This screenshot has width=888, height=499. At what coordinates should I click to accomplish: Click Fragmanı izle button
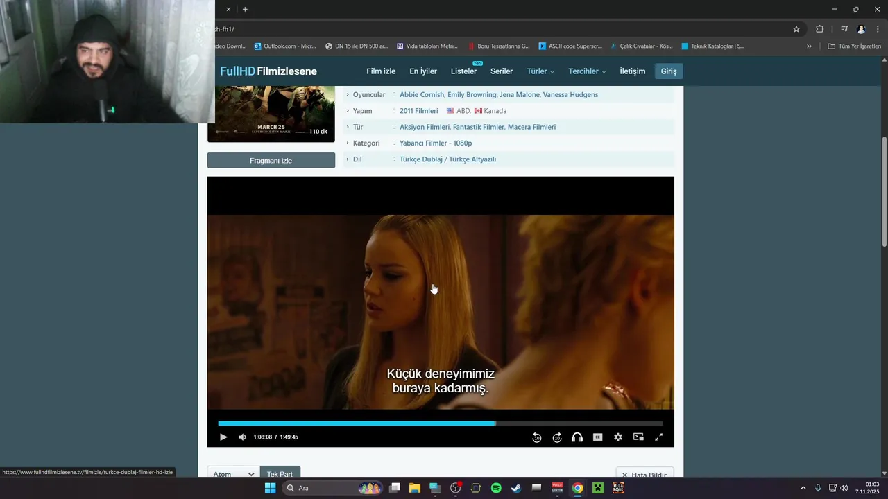click(271, 161)
